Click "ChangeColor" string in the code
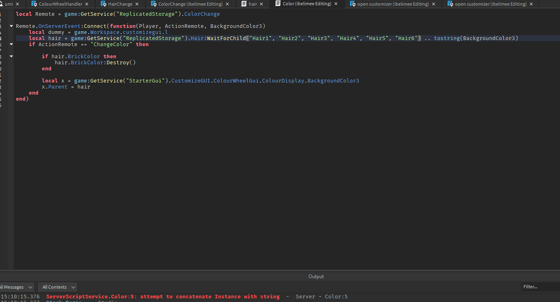Screen dimensions: 560x302 click(112, 45)
